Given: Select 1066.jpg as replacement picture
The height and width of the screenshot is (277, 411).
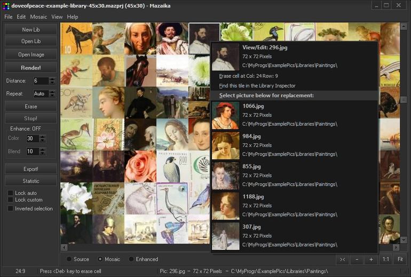Looking at the screenshot, I should click(x=294, y=116).
